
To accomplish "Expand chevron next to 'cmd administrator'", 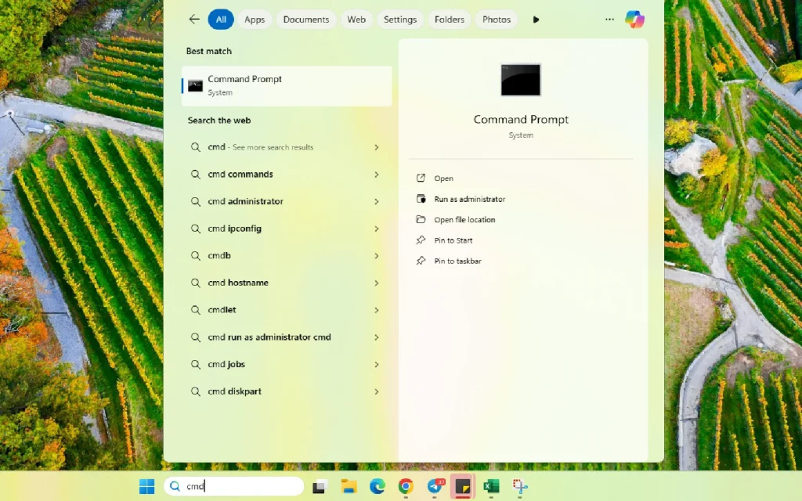I will coord(377,201).
